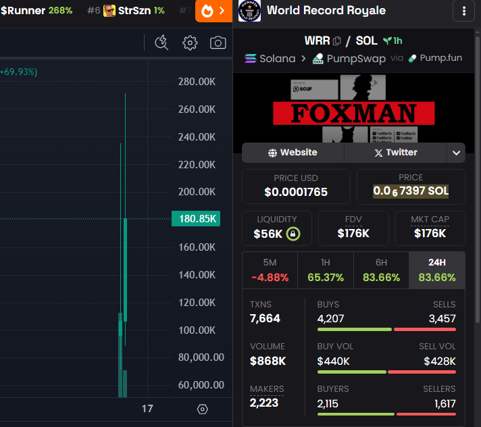The image size is (481, 427).
Task: Click the buyers versus sellers ratio bar
Action: click(386, 414)
